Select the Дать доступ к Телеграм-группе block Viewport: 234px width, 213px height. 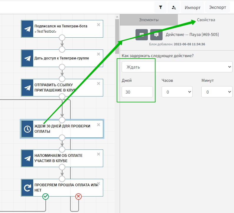pyautogui.click(x=62, y=58)
